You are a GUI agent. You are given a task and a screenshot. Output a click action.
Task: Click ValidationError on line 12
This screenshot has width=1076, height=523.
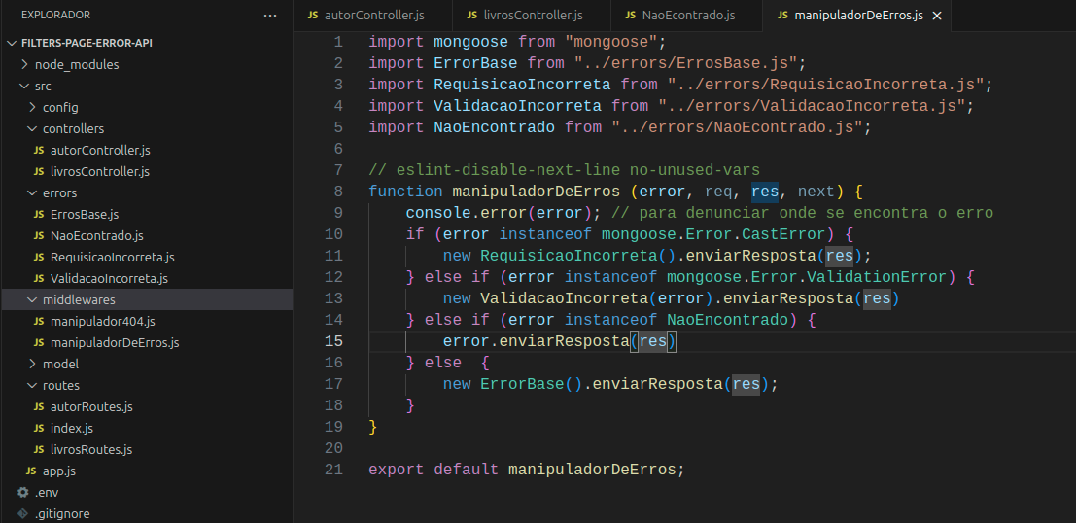[x=877, y=277]
